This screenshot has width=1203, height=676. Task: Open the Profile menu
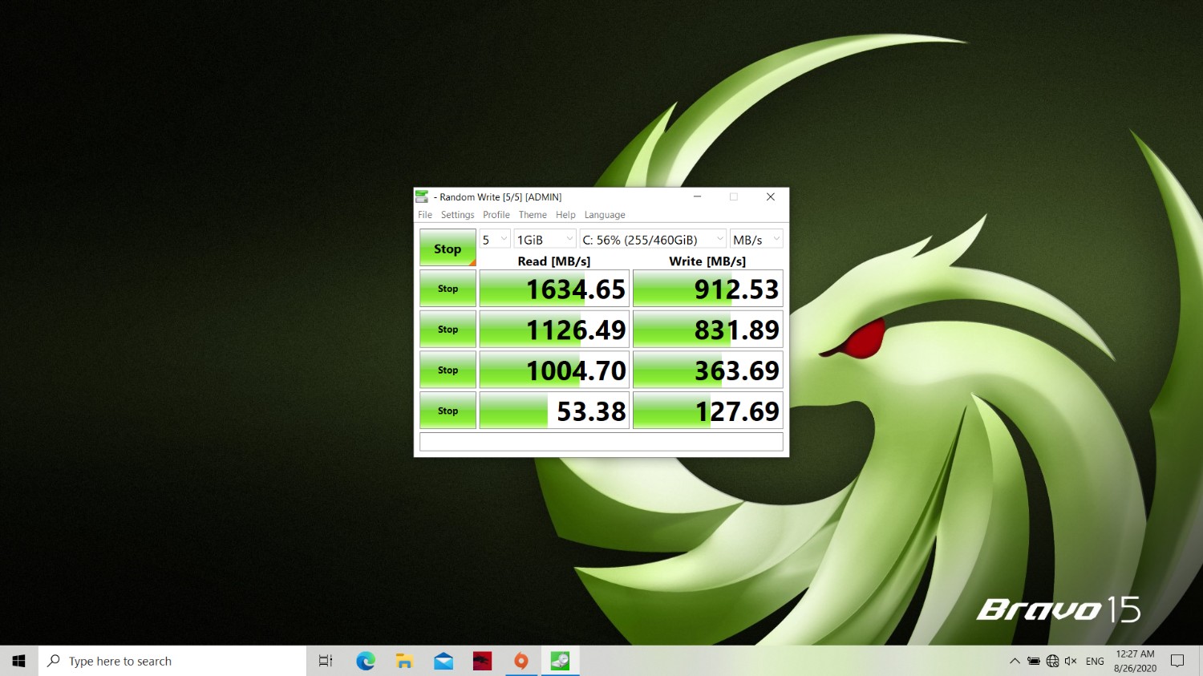click(496, 215)
